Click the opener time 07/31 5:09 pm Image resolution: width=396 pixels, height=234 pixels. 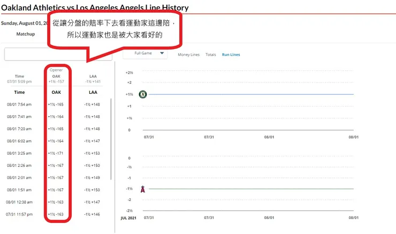click(19, 82)
